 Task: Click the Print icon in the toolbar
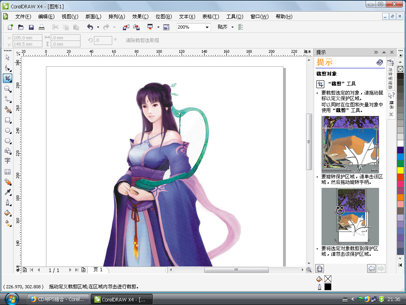coord(41,27)
